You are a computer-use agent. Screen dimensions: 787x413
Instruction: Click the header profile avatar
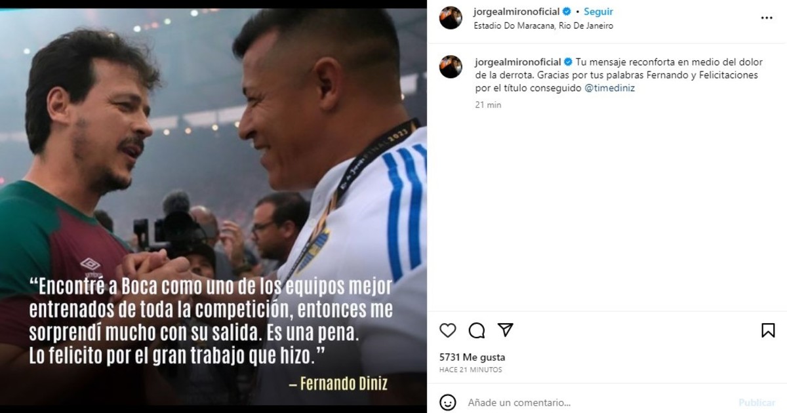coord(451,18)
